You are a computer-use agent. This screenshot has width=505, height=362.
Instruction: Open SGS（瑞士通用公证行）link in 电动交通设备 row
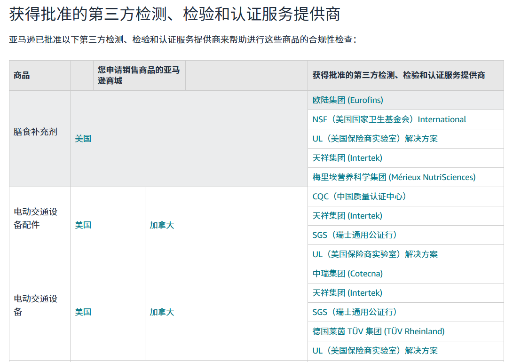tap(355, 312)
